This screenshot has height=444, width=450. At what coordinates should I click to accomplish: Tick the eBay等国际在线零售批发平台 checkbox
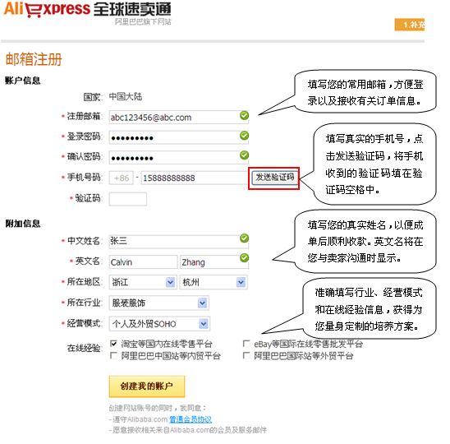(246, 344)
